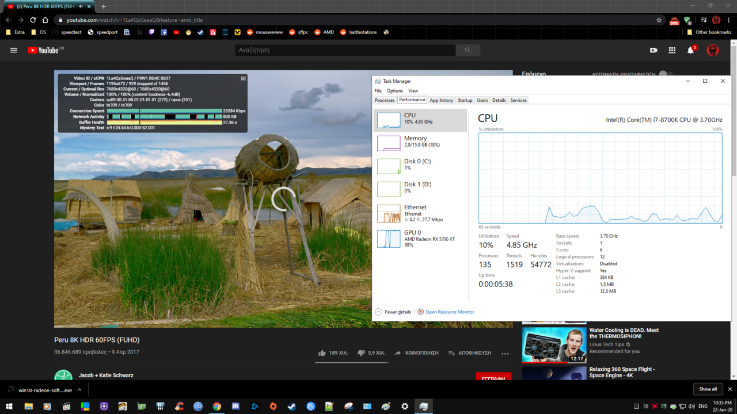Open the Jacob + Katie Schwarz channel
Screen dimensions: 737x414
tap(106, 375)
